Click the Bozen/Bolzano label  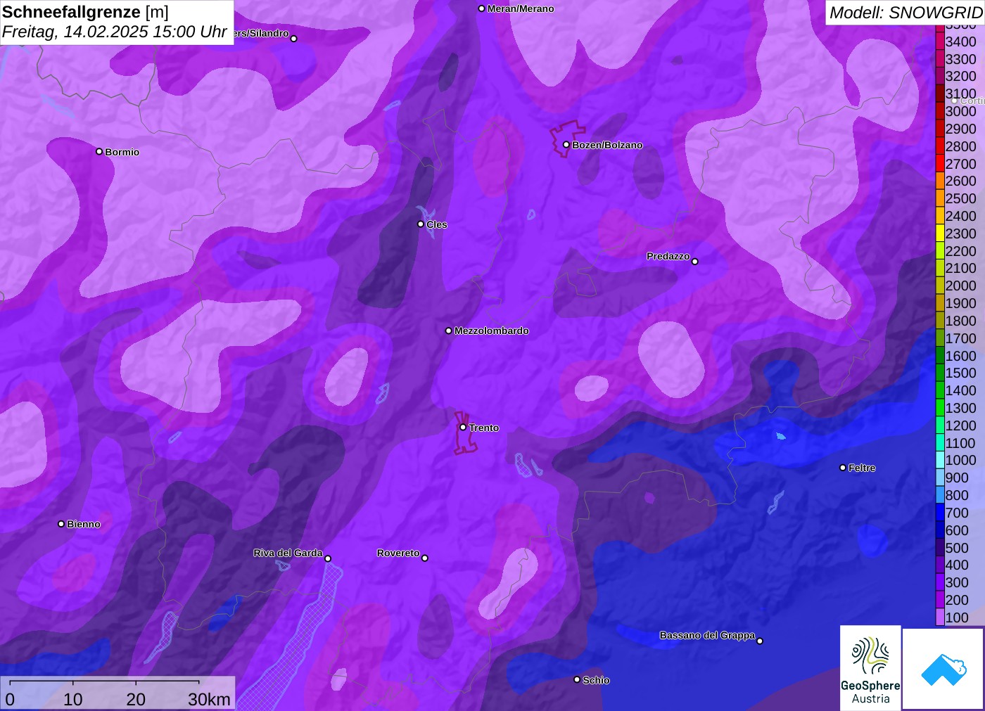607,145
